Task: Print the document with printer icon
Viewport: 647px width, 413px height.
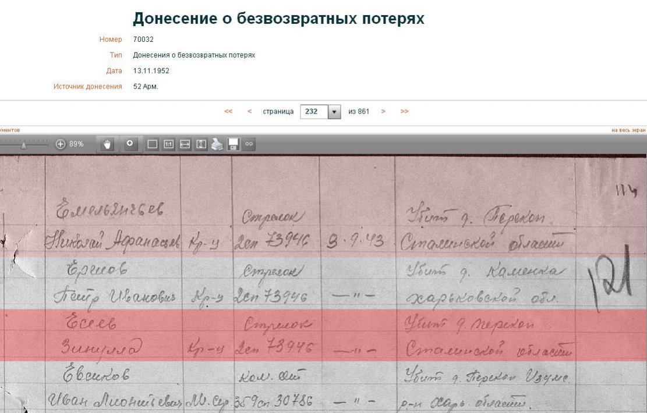Action: click(x=217, y=144)
